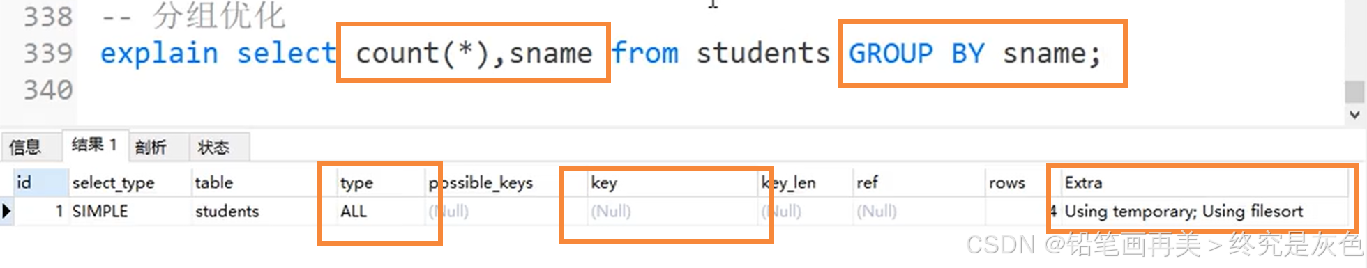Viewport: 1367px width, 268px height.
Task: Open the 剖析 tab
Action: point(151,147)
